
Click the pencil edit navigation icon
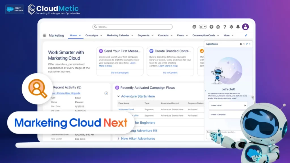click(246, 35)
